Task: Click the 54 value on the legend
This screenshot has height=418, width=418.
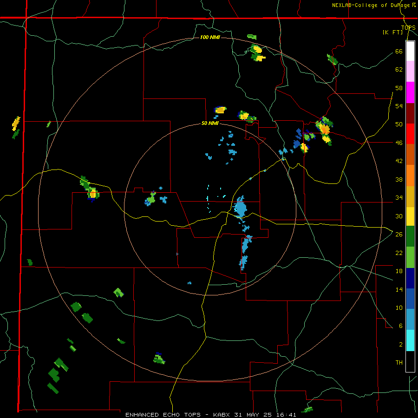Action: click(x=399, y=106)
